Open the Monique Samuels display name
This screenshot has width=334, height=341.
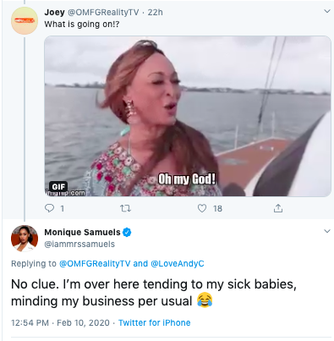coord(82,232)
